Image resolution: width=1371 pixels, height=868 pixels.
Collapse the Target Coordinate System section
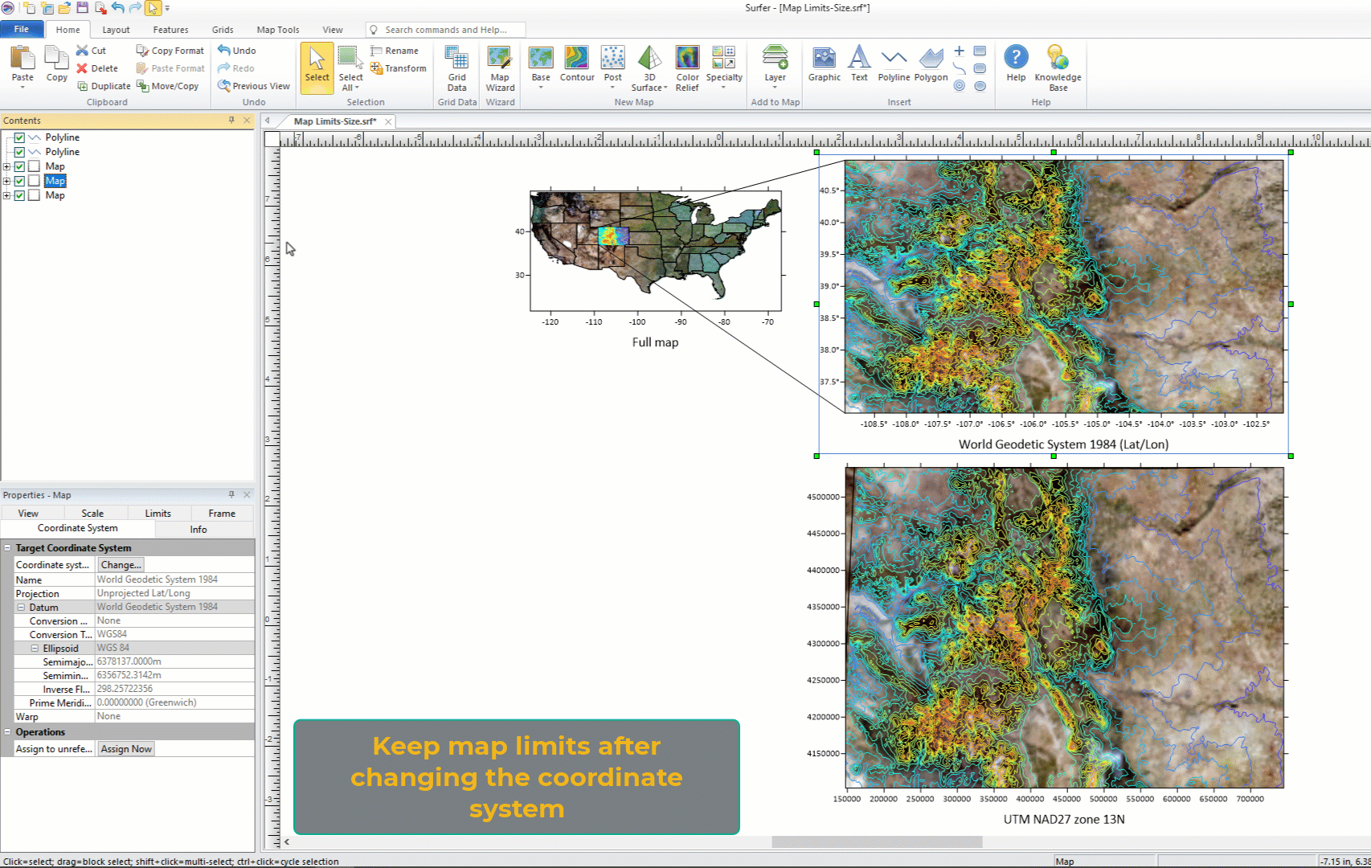(x=8, y=548)
